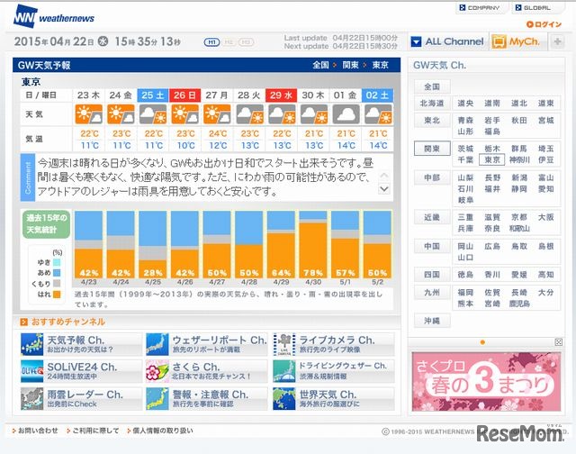Click the 全国 region button
This screenshot has width=576, height=454.
[432, 86]
